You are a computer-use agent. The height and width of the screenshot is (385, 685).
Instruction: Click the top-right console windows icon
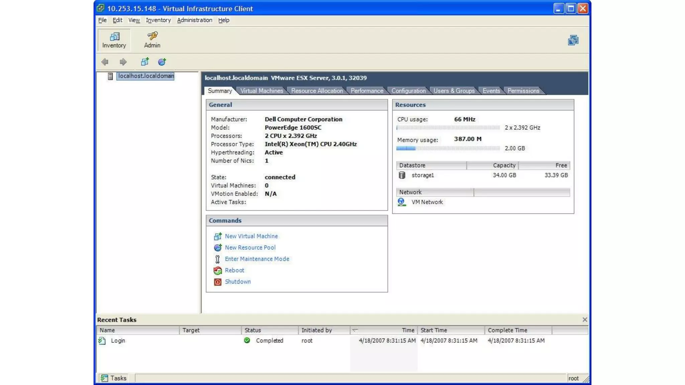(x=573, y=40)
